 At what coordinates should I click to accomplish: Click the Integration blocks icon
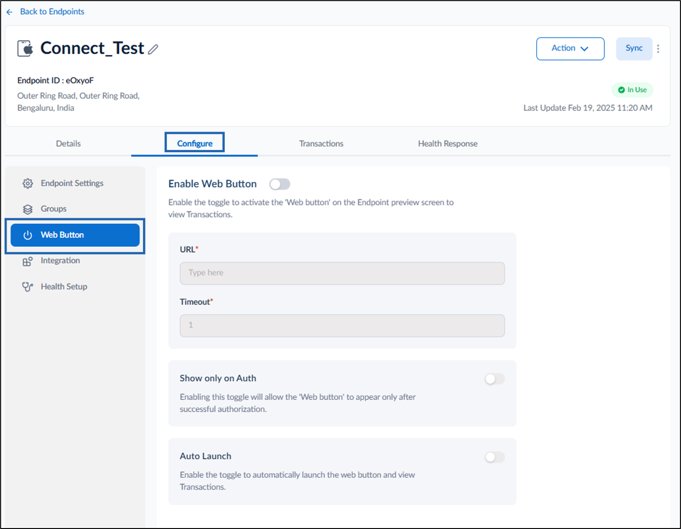click(28, 261)
